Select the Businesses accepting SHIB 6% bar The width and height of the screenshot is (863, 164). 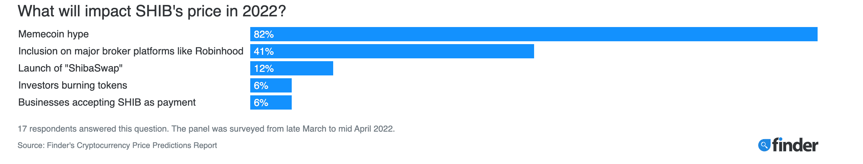(x=271, y=102)
